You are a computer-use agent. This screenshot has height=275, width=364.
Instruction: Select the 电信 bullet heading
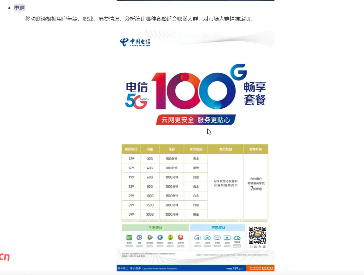[x=19, y=8]
